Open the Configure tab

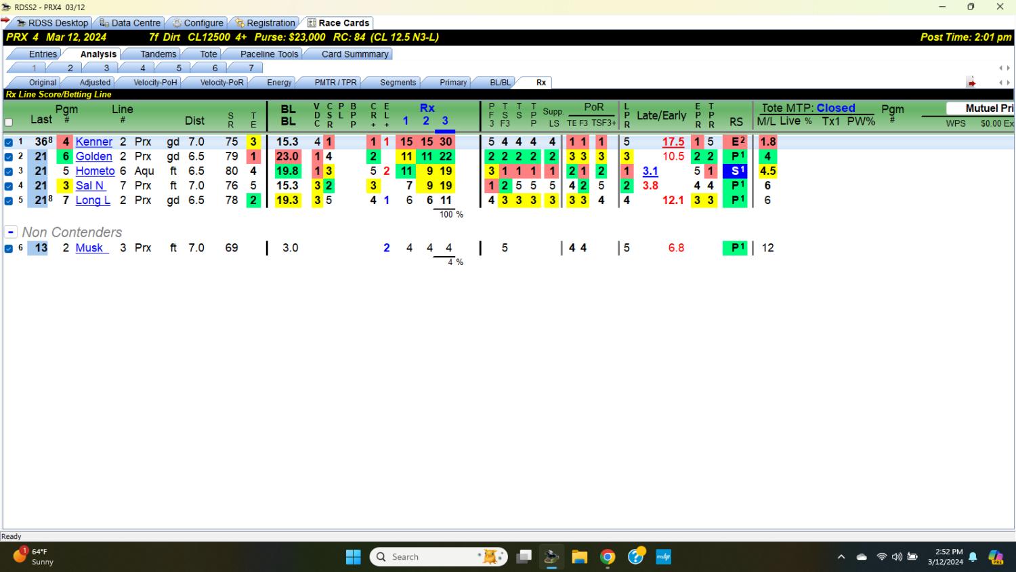click(x=197, y=22)
